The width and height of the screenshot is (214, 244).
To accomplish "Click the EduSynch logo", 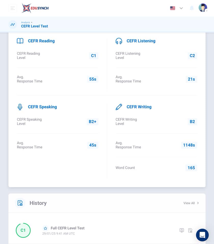I will click(35, 8).
